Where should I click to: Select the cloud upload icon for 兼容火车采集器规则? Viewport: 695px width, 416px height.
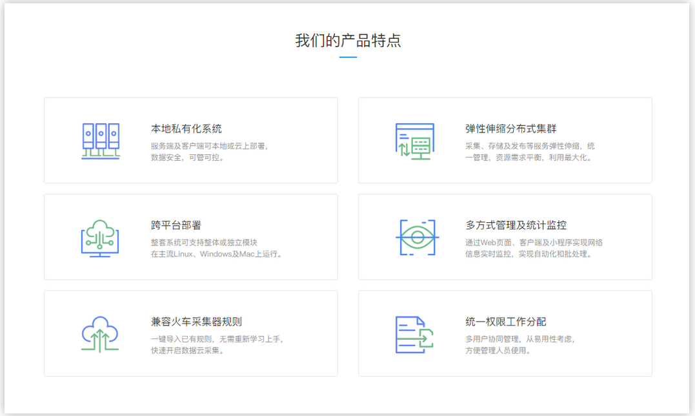coord(101,334)
